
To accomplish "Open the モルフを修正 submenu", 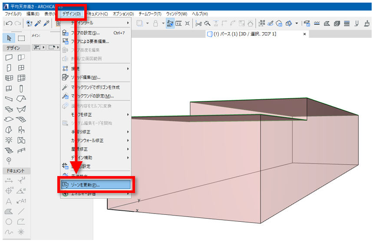I will pyautogui.click(x=96, y=114).
